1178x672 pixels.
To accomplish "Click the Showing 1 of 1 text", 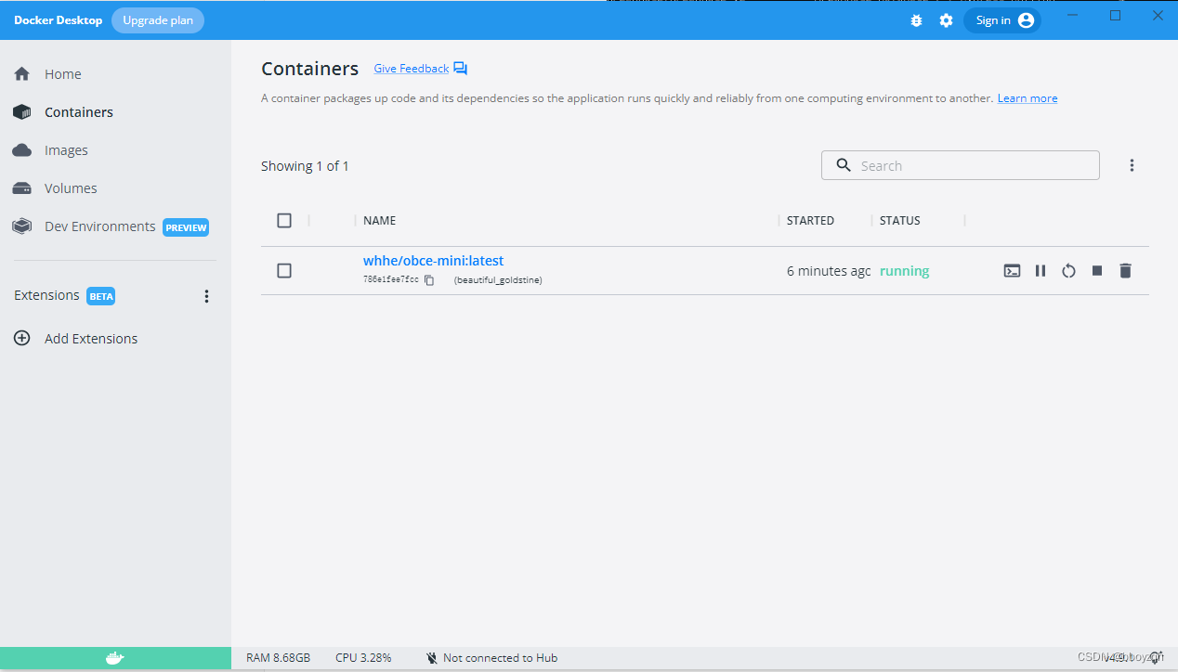I will [x=305, y=166].
